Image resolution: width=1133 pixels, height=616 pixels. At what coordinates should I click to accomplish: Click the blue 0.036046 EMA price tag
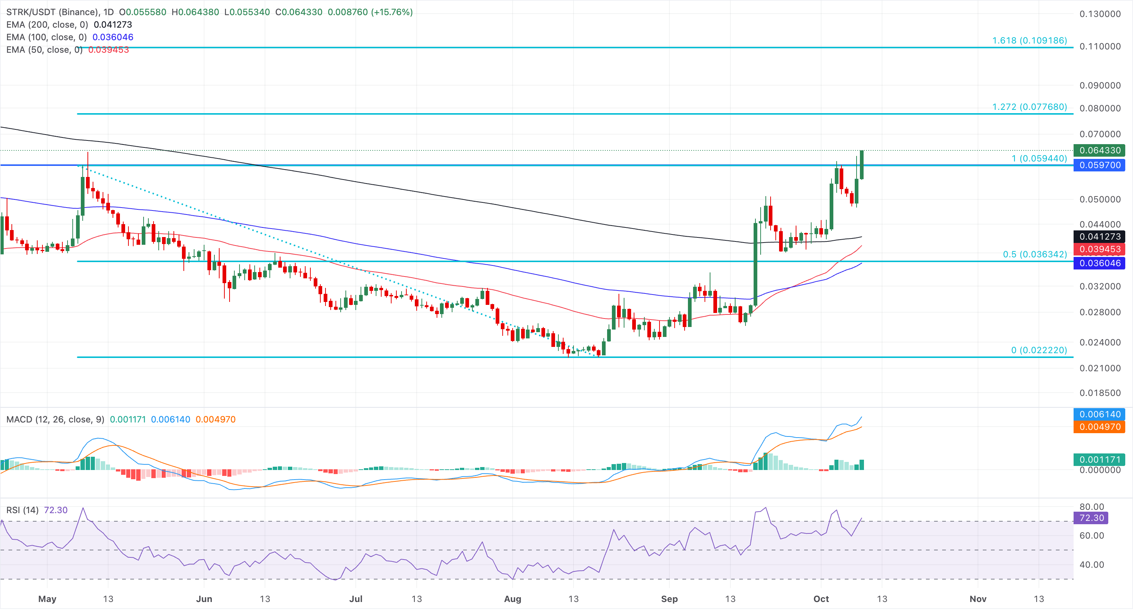click(1099, 263)
